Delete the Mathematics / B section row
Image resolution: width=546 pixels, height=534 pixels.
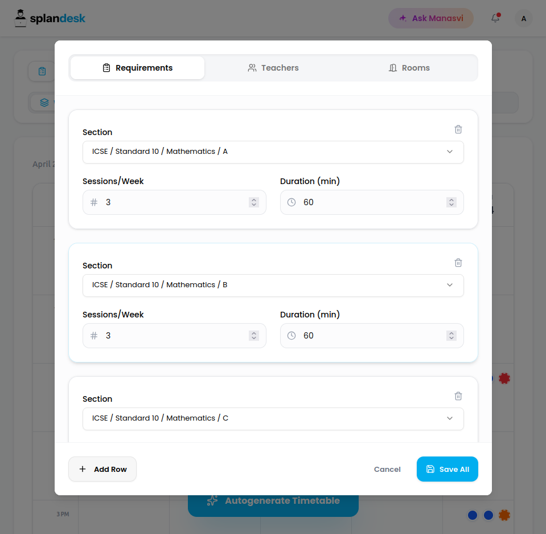458,263
